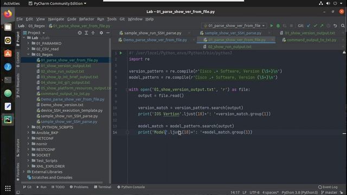Viewport: 347px width, 195px height.
Task: Open the Navigate menu
Action: click(x=56, y=19)
